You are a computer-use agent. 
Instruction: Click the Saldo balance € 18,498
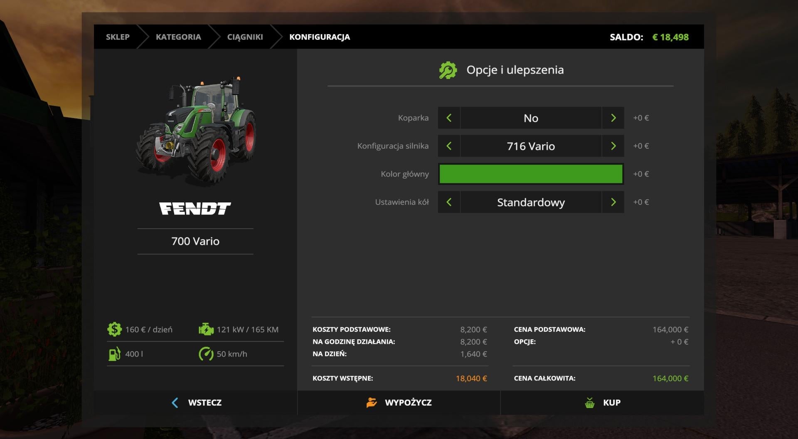(670, 37)
